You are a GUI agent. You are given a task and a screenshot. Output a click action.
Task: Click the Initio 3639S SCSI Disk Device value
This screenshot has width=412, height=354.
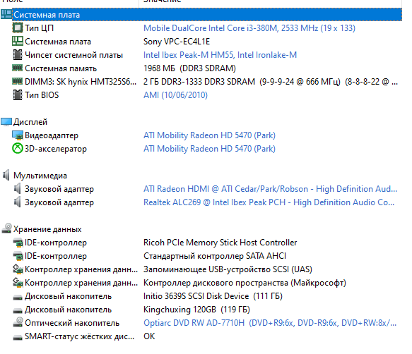(x=213, y=295)
